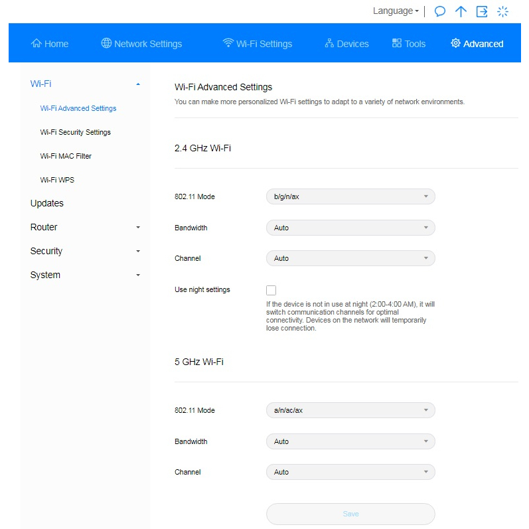Viewport: 529px width, 529px height.
Task: Click the log out icon
Action: 482,11
